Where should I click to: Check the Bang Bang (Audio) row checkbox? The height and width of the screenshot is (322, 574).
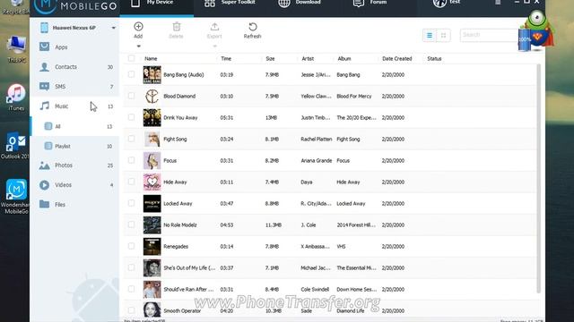tap(132, 74)
